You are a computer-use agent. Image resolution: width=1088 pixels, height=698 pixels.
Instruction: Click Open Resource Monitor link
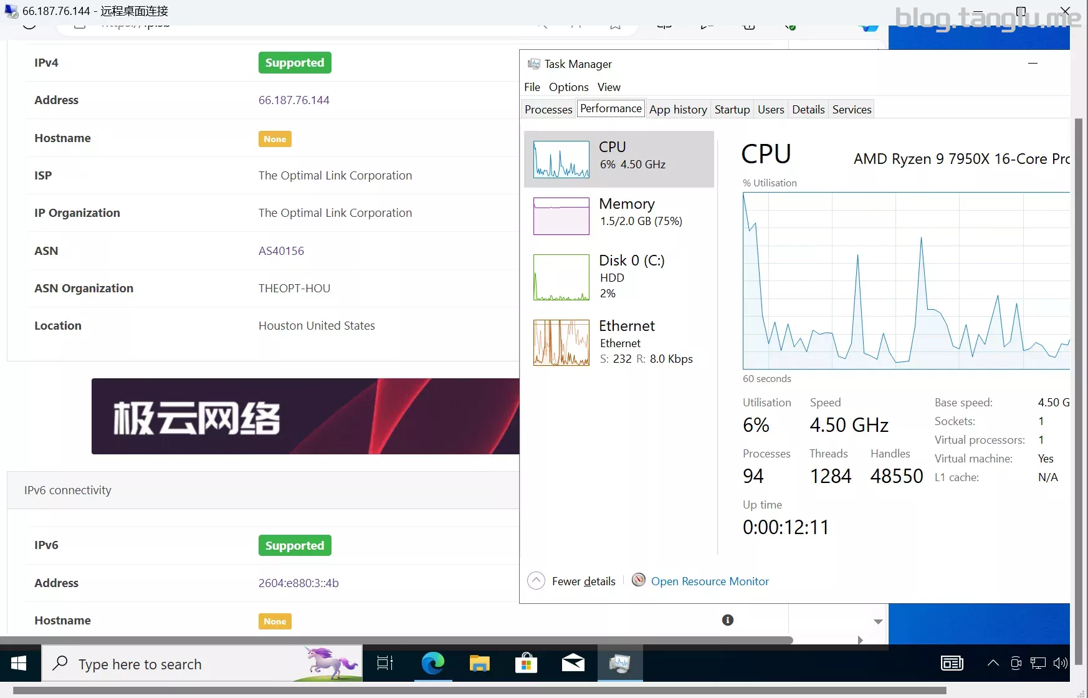[x=709, y=581]
